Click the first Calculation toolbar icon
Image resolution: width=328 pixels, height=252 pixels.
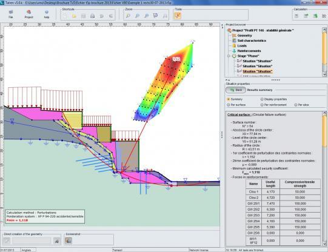click(x=296, y=16)
